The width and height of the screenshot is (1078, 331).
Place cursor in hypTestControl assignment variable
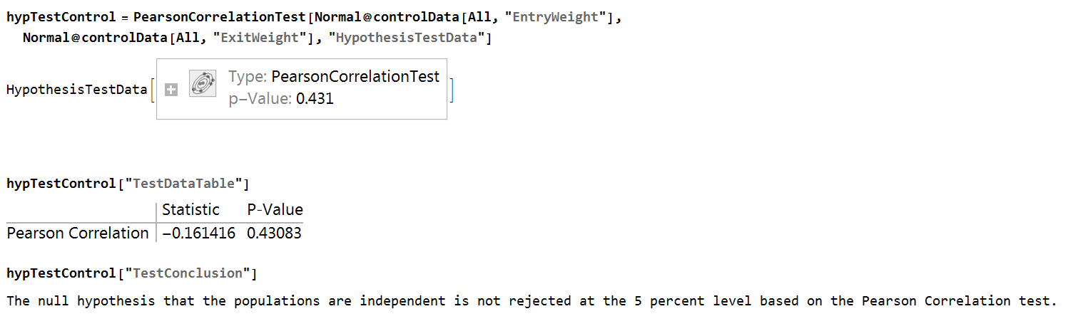pos(61,17)
